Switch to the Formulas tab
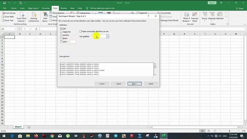The image size is (247, 139). 46,8
